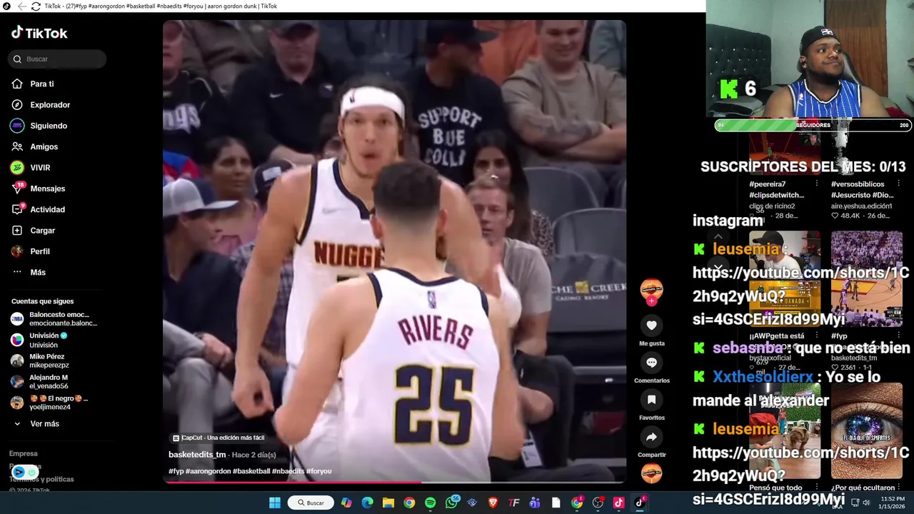Toggle the green power icon in floating widget
The width and height of the screenshot is (914, 514).
pyautogui.click(x=31, y=472)
